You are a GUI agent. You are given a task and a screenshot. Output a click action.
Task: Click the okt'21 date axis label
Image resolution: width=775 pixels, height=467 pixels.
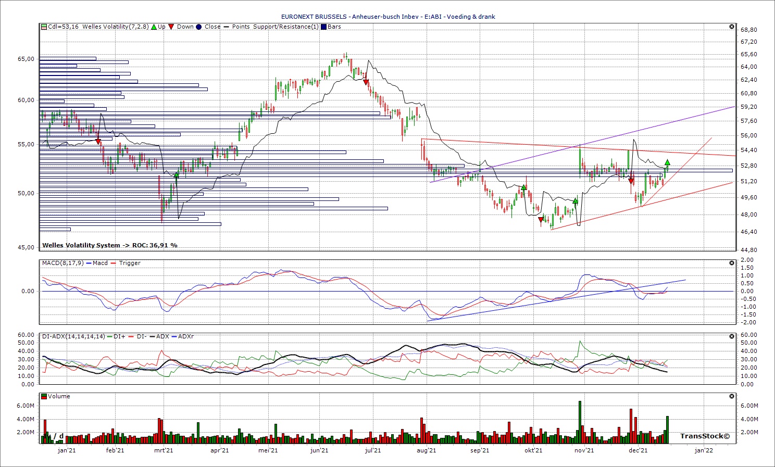click(x=533, y=450)
